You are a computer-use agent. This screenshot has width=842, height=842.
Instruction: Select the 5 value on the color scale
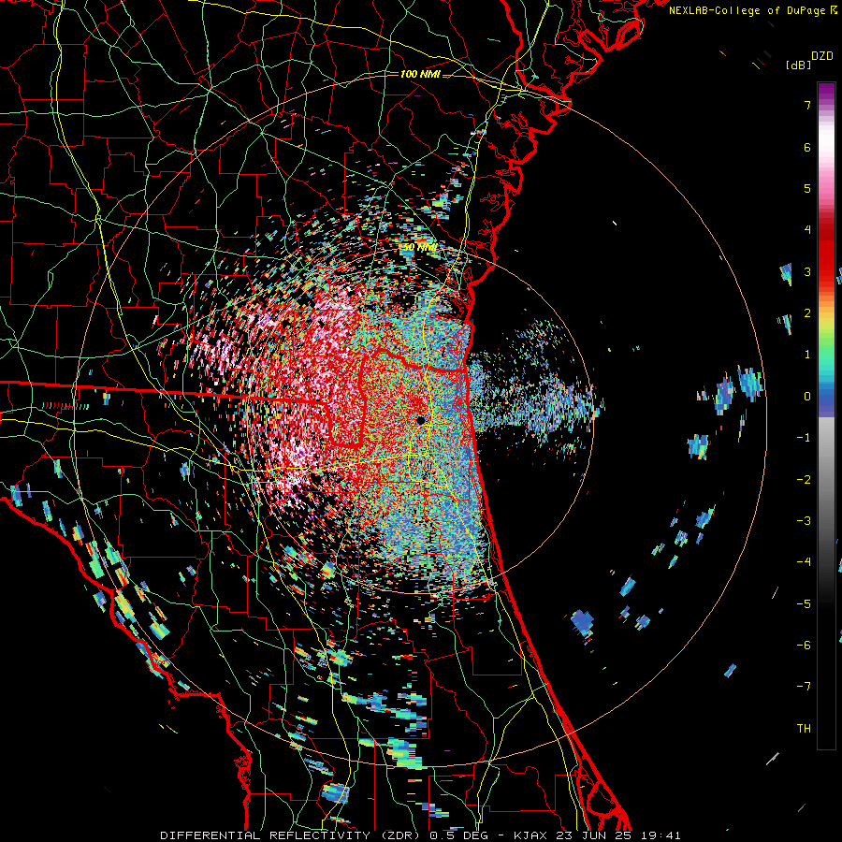(807, 188)
